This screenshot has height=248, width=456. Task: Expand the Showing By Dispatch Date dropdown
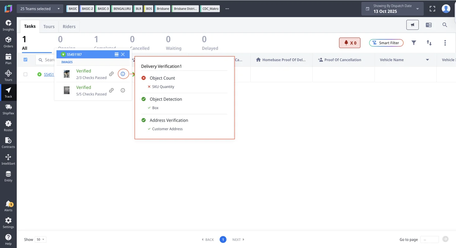point(417,9)
